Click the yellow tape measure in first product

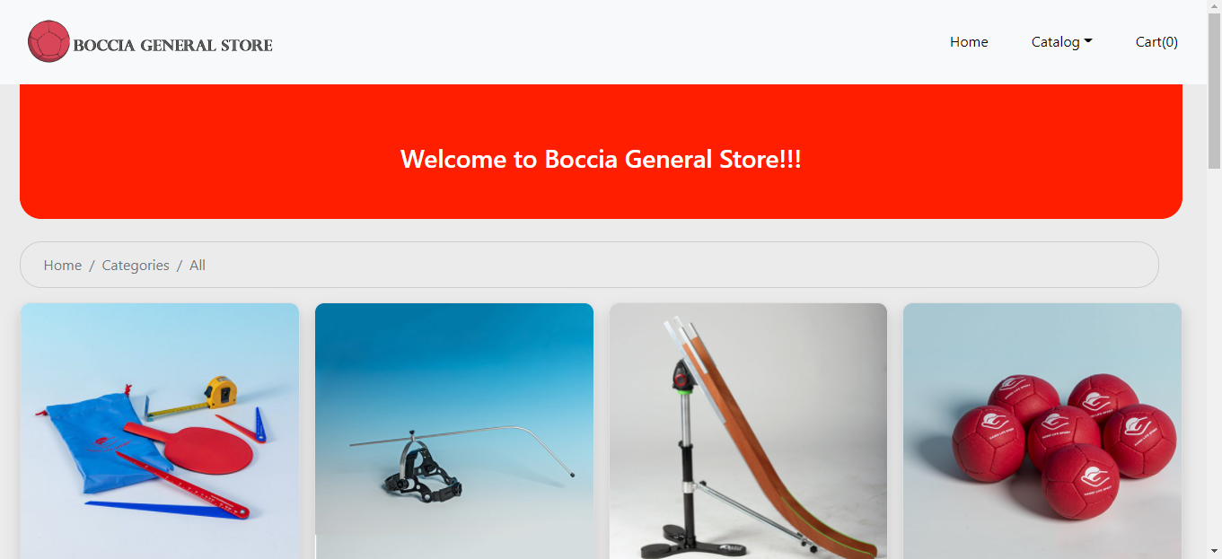[220, 391]
